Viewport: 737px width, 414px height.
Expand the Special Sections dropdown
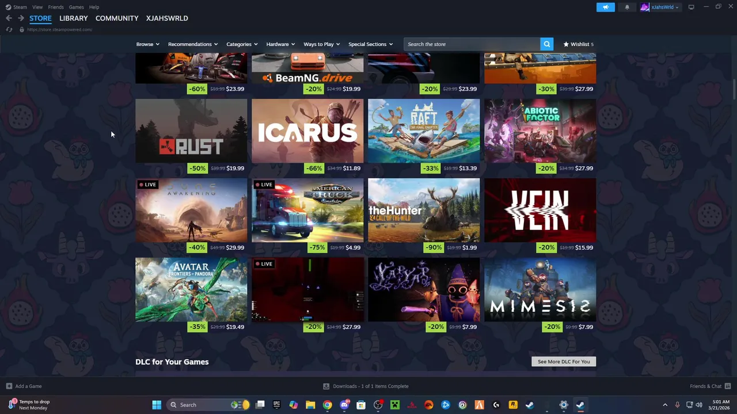coord(370,44)
